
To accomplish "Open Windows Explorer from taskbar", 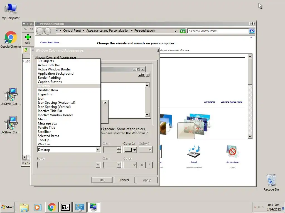I will click(x=24, y=207).
